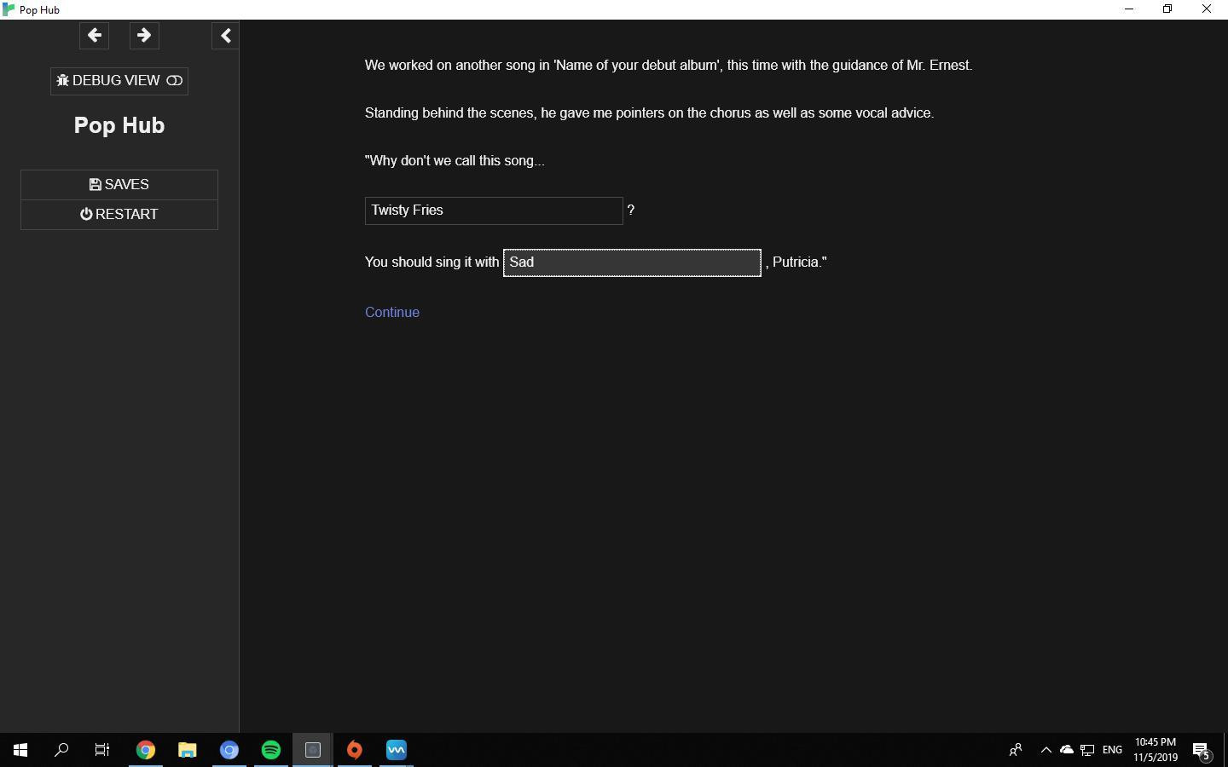Restore down the Pop Hub window
This screenshot has width=1228, height=767.
point(1167,9)
